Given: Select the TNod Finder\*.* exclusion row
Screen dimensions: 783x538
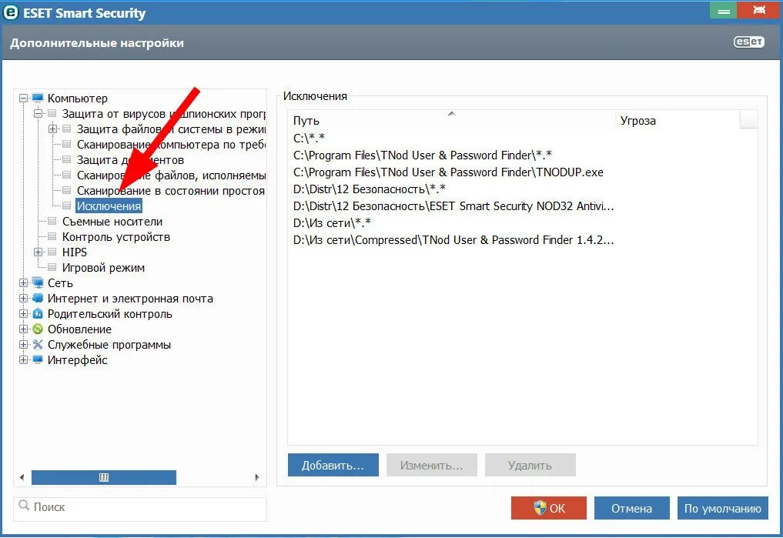Looking at the screenshot, I should click(x=522, y=155).
